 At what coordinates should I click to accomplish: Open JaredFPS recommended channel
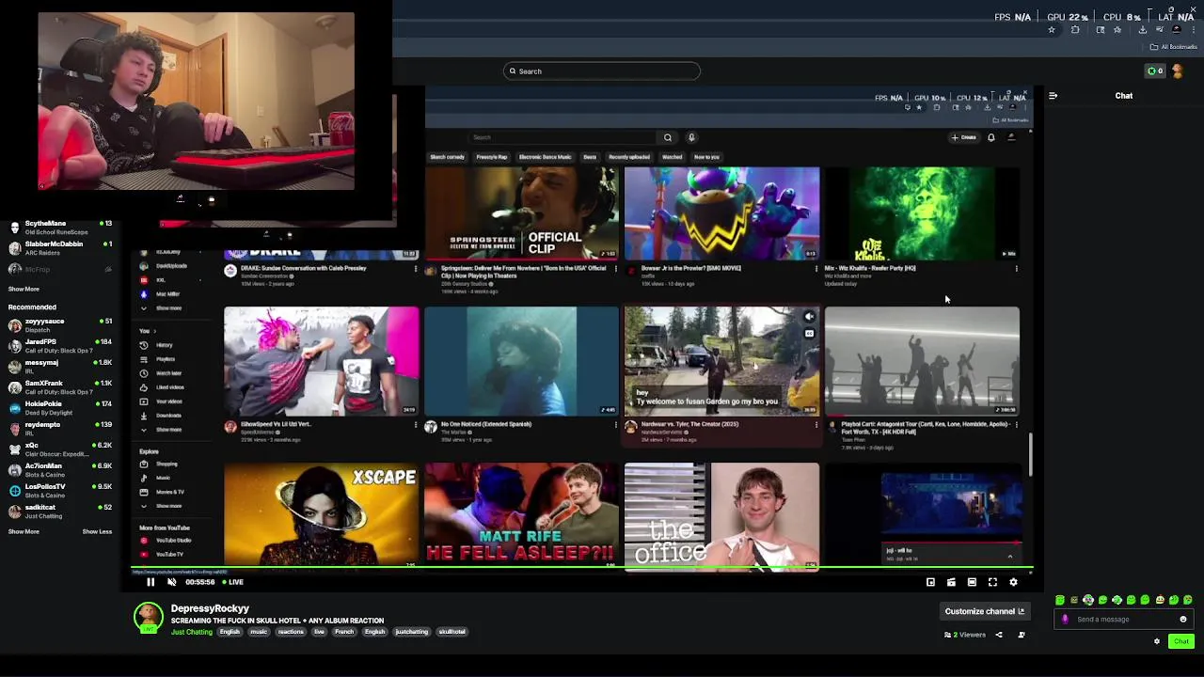[x=58, y=346]
